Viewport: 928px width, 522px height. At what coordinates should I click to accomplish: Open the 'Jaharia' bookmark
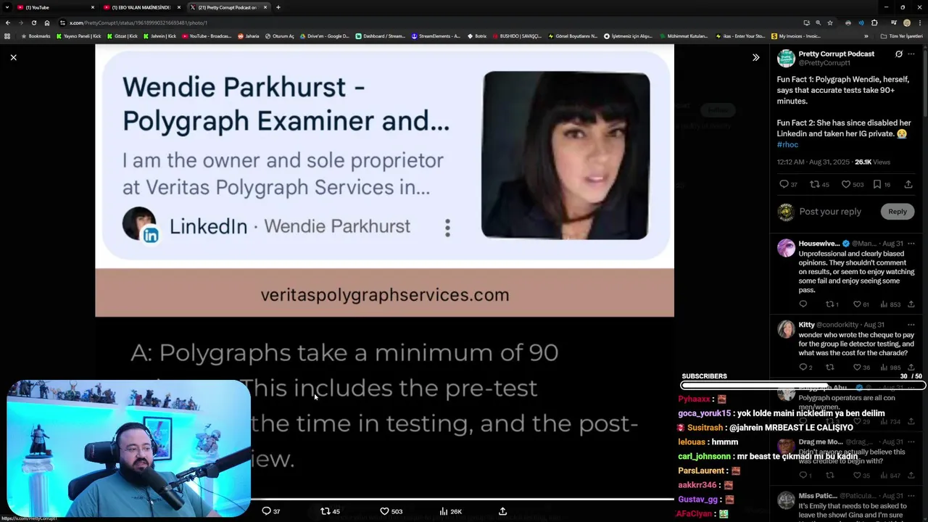(x=249, y=36)
